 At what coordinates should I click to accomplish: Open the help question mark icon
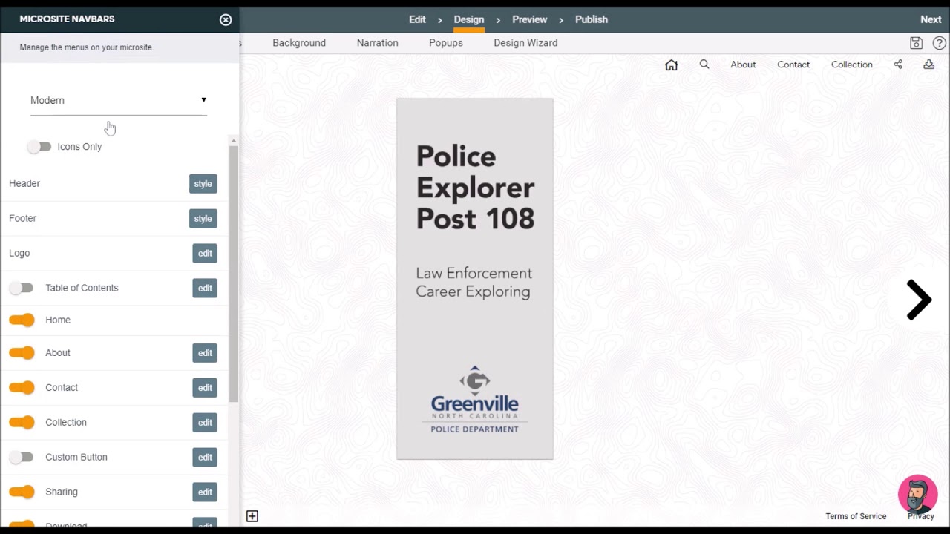939,43
